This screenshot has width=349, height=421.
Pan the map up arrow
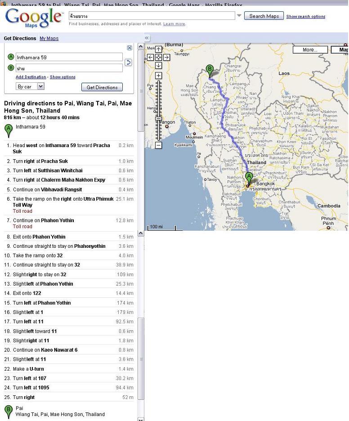pos(158,49)
